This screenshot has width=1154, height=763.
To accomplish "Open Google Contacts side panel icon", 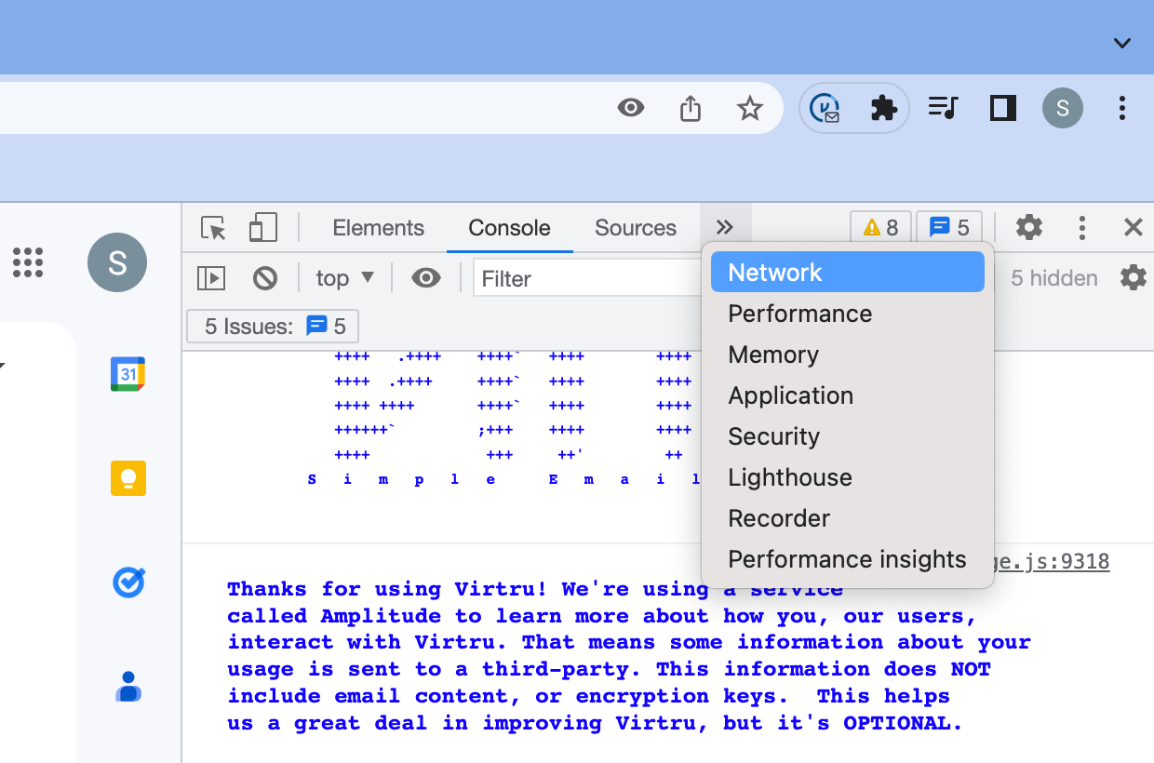I will tap(128, 687).
